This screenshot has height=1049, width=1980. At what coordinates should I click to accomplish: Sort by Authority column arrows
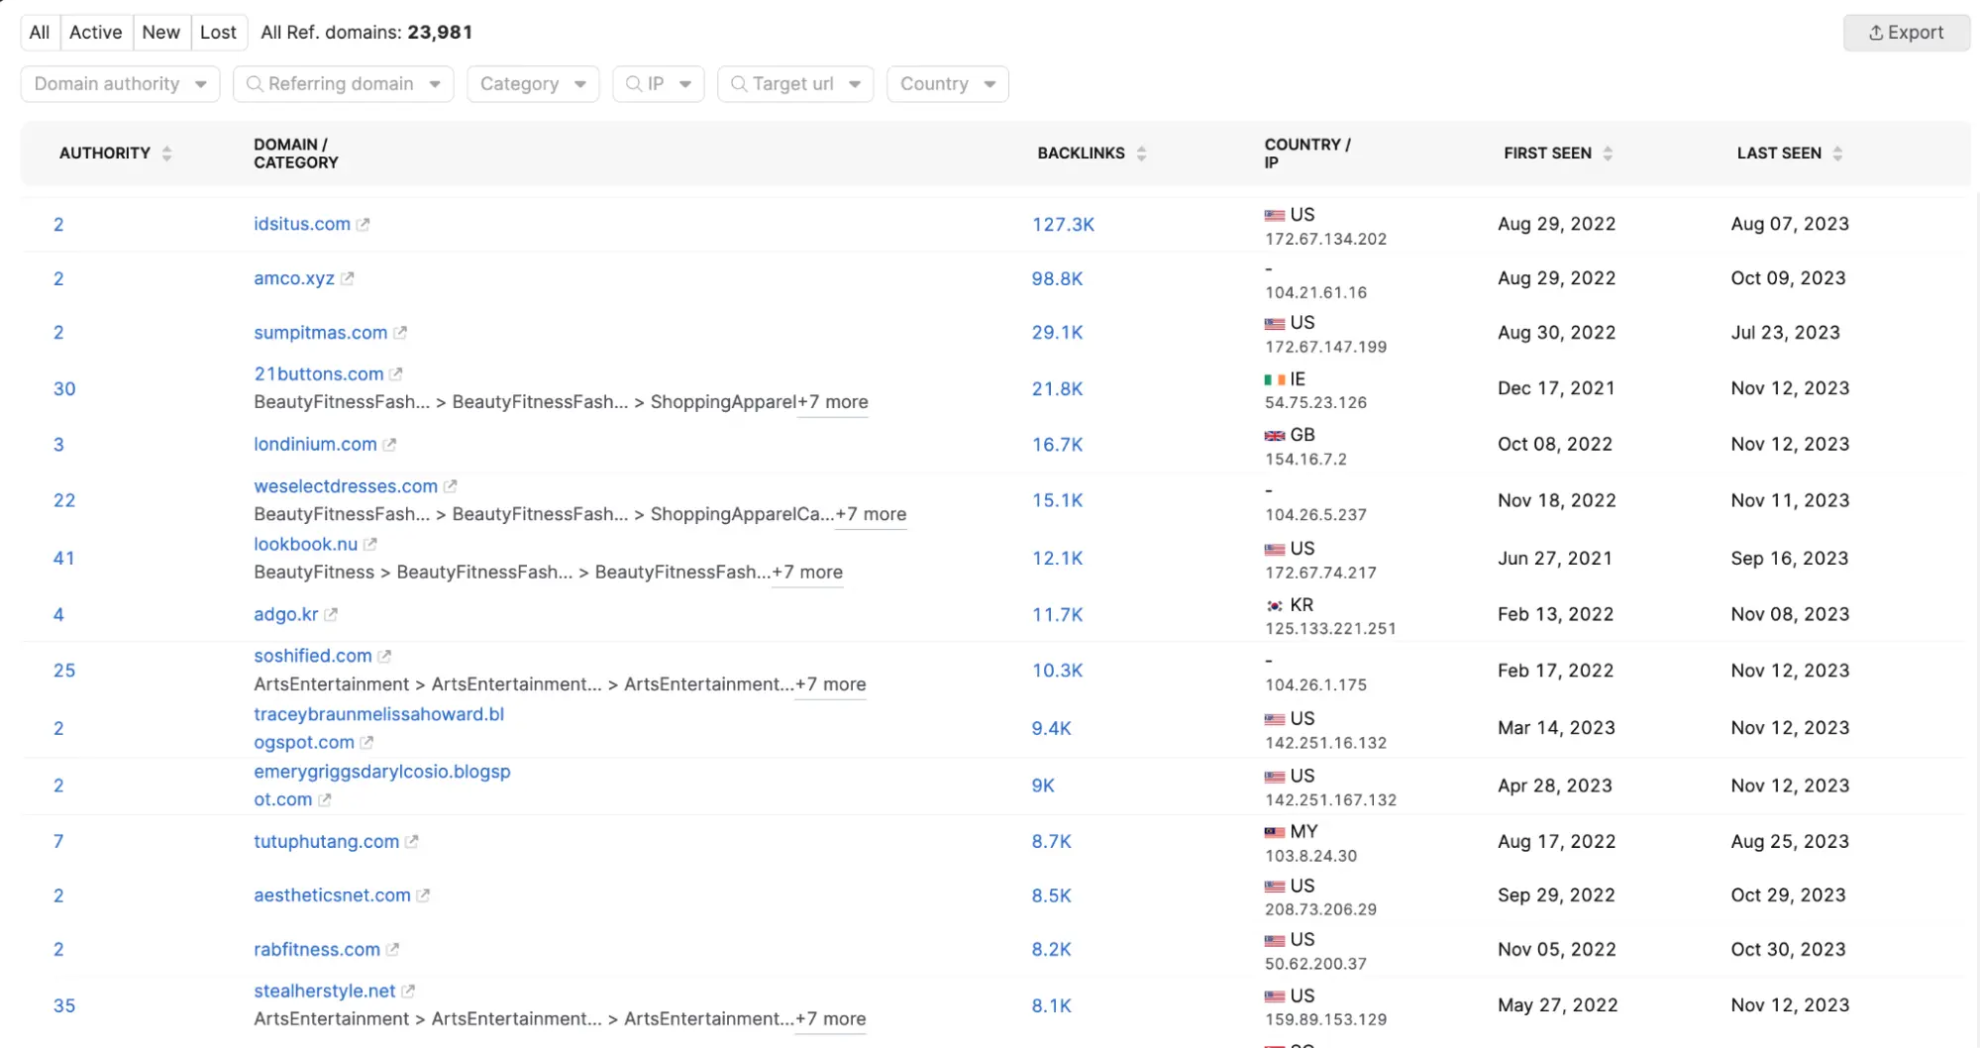point(166,154)
